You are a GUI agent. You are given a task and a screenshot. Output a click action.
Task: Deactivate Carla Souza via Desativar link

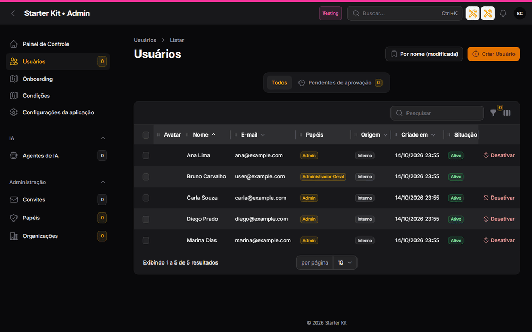click(x=499, y=198)
